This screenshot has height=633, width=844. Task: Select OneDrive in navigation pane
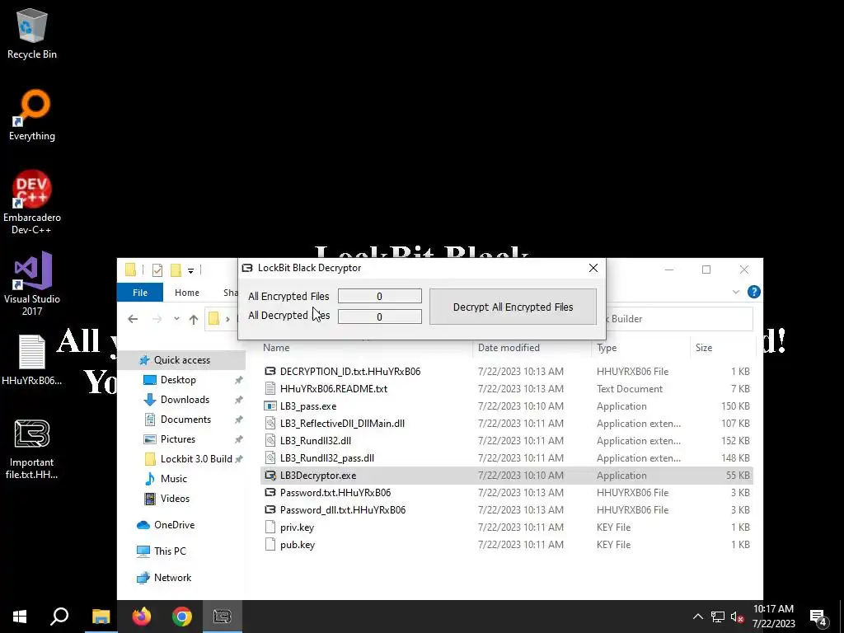coord(174,525)
